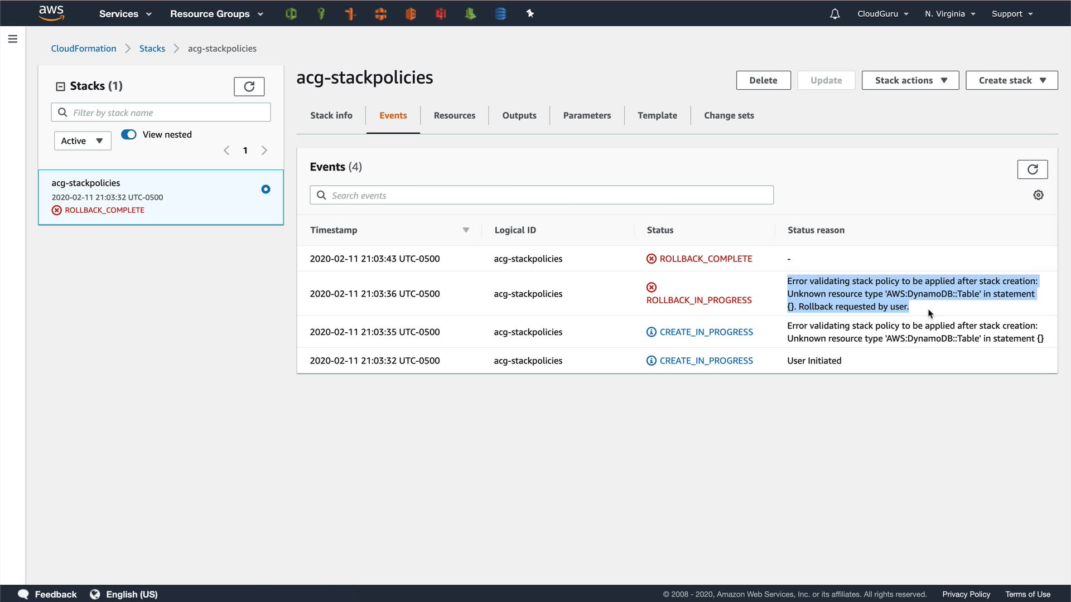Screen dimensions: 1071x602
Task: Click the Delete stack button
Action: pyautogui.click(x=763, y=80)
